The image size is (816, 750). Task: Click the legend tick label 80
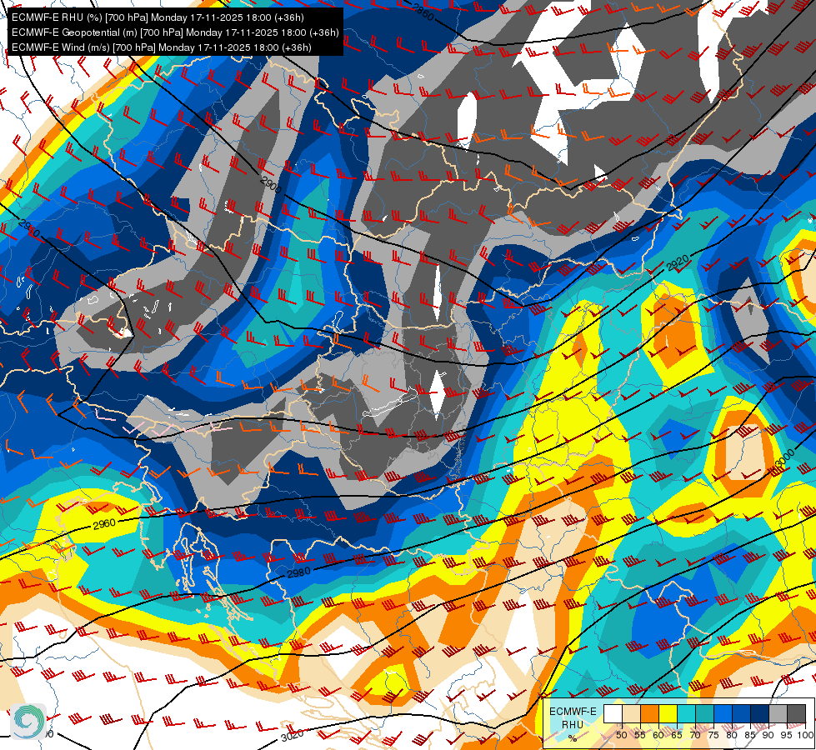(732, 735)
